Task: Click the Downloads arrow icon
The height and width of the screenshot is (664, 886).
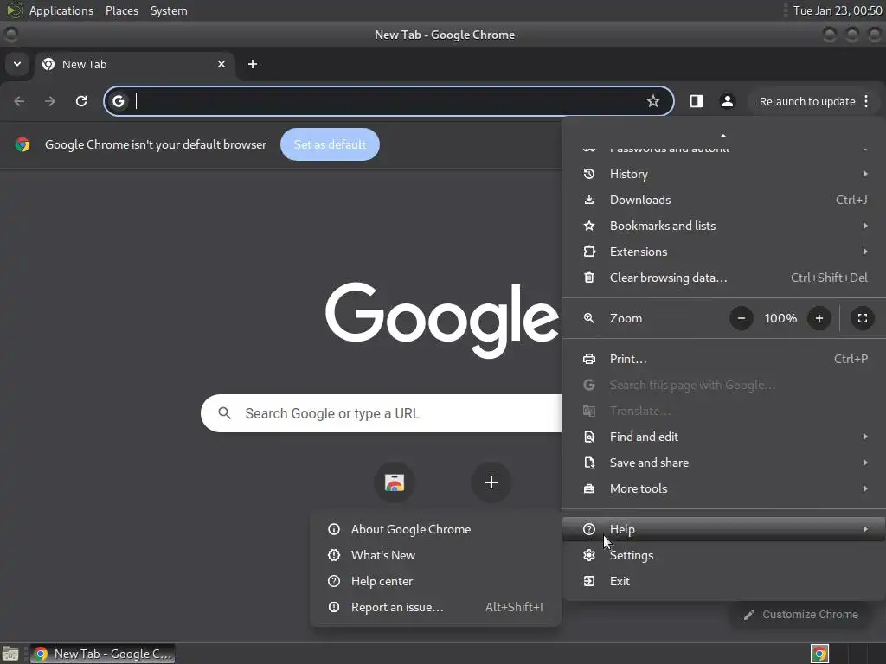Action: [588, 200]
